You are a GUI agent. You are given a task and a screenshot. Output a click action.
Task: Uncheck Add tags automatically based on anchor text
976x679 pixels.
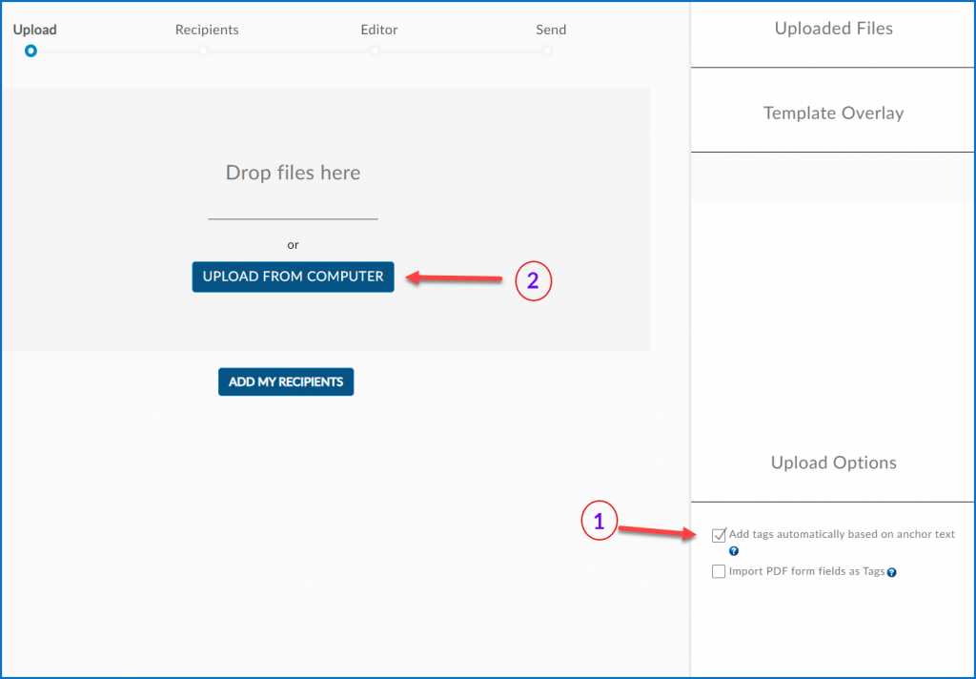click(x=719, y=535)
